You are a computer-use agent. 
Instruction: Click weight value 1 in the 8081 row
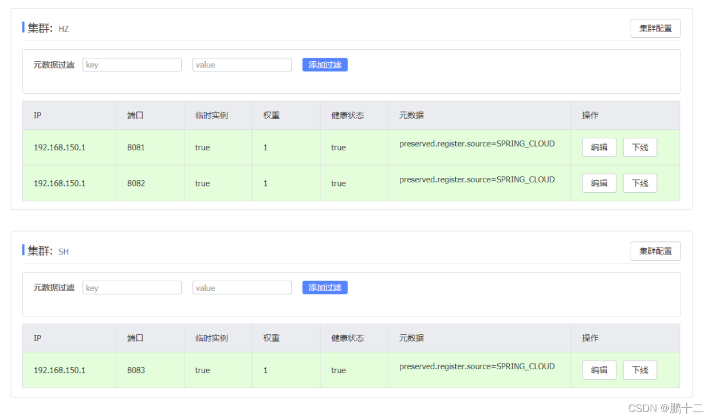[265, 147]
